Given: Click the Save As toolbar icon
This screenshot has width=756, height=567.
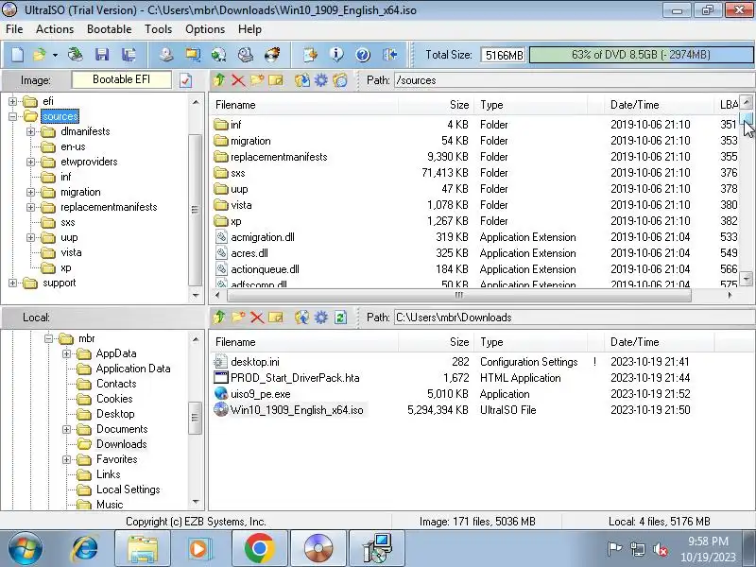Looking at the screenshot, I should tap(129, 55).
